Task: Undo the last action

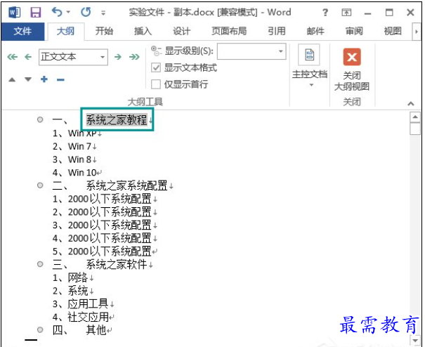Action: 57,12
